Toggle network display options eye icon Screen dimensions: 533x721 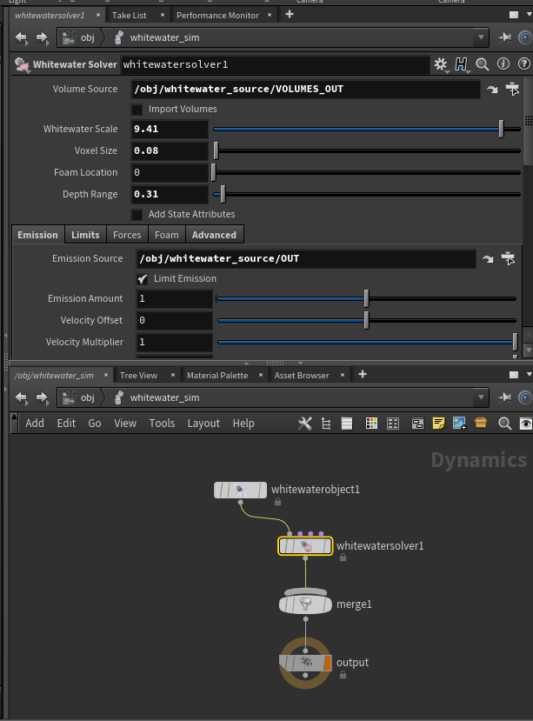(526, 424)
